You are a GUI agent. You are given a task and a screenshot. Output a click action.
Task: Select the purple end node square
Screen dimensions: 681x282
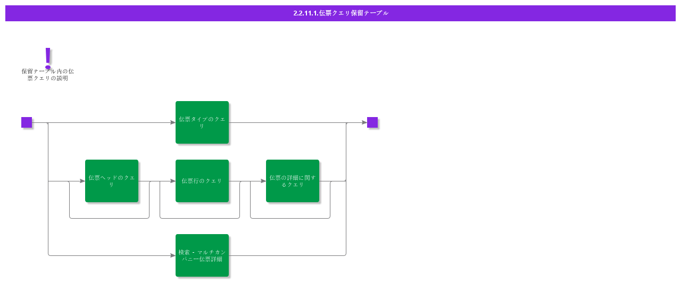[x=372, y=122]
